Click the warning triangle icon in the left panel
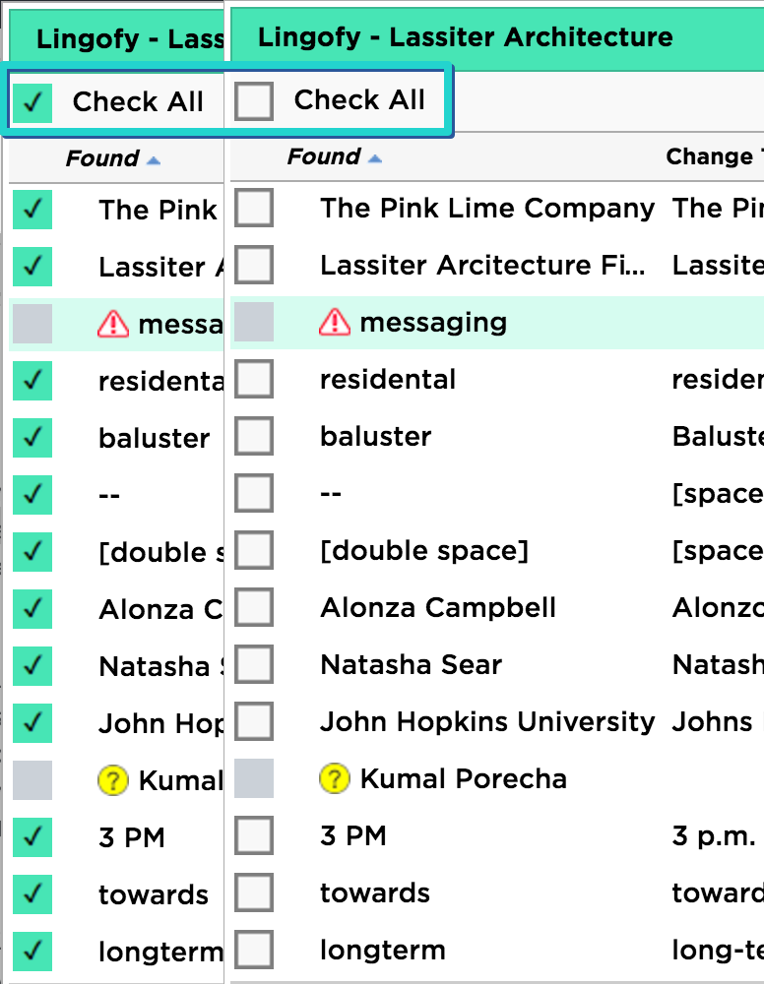 [113, 325]
